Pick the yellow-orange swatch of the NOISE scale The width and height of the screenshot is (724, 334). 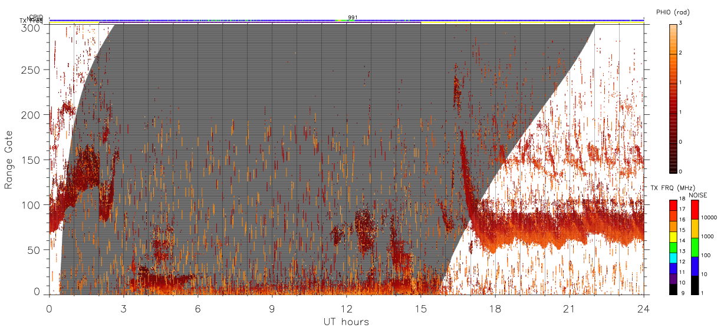[x=695, y=229]
